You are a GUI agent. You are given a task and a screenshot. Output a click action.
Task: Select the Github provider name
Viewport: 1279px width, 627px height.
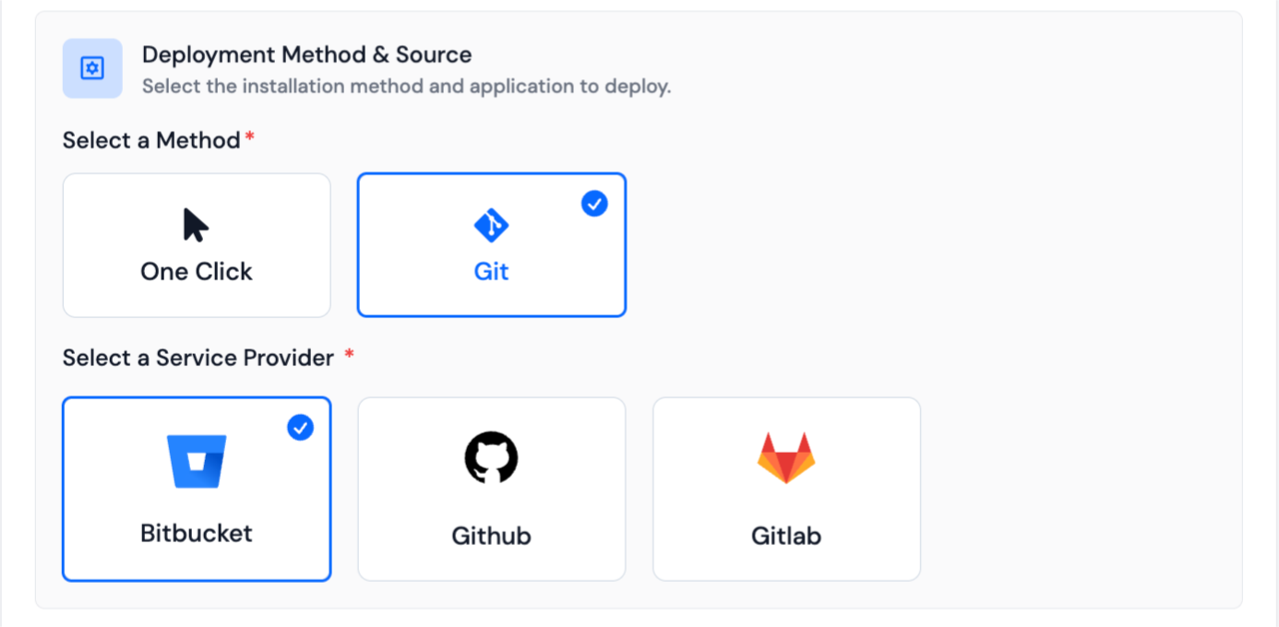pyautogui.click(x=491, y=536)
